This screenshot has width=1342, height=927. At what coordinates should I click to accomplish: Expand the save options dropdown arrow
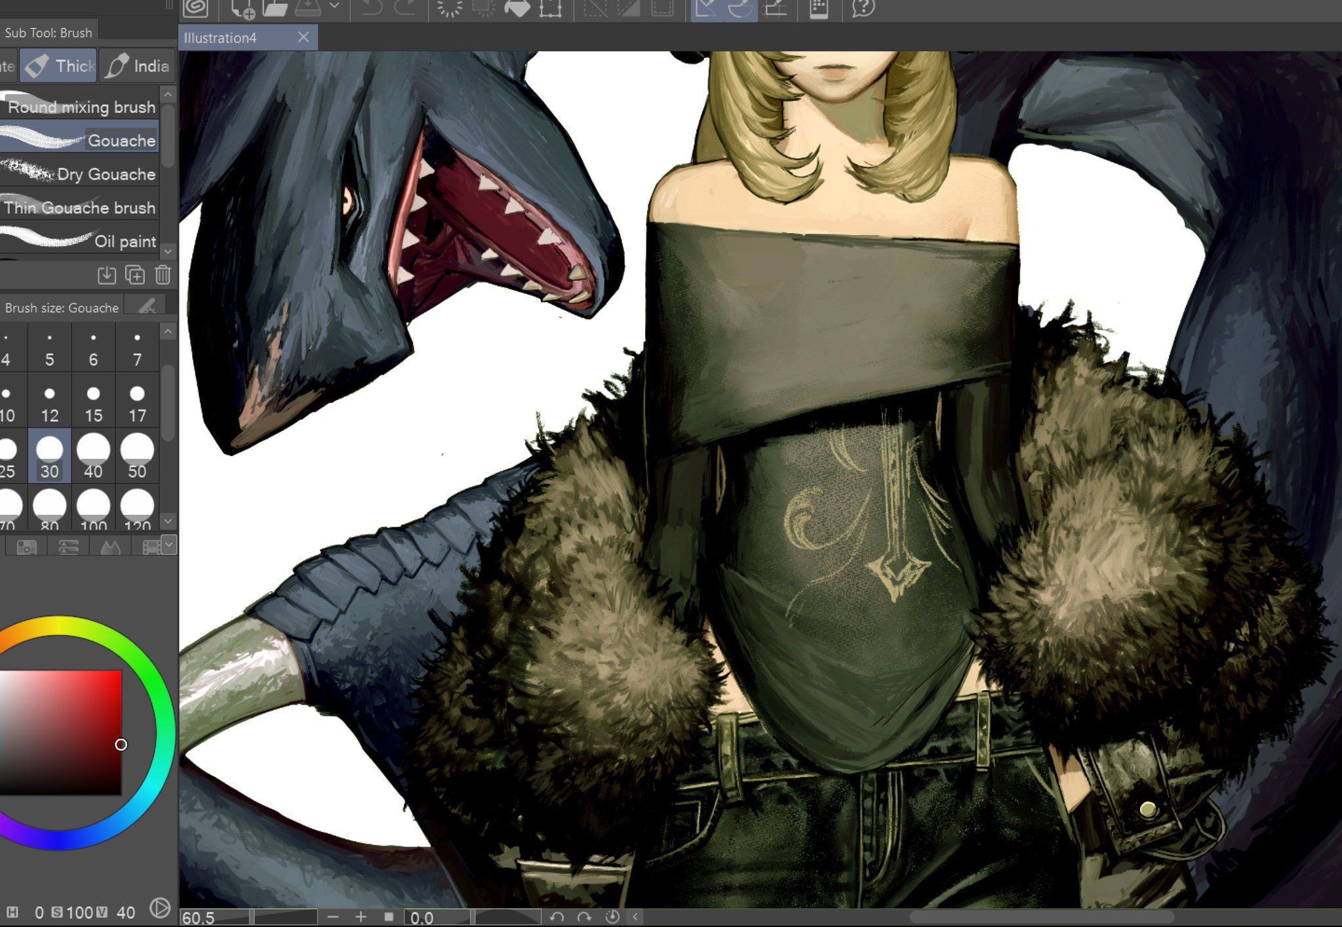(334, 7)
